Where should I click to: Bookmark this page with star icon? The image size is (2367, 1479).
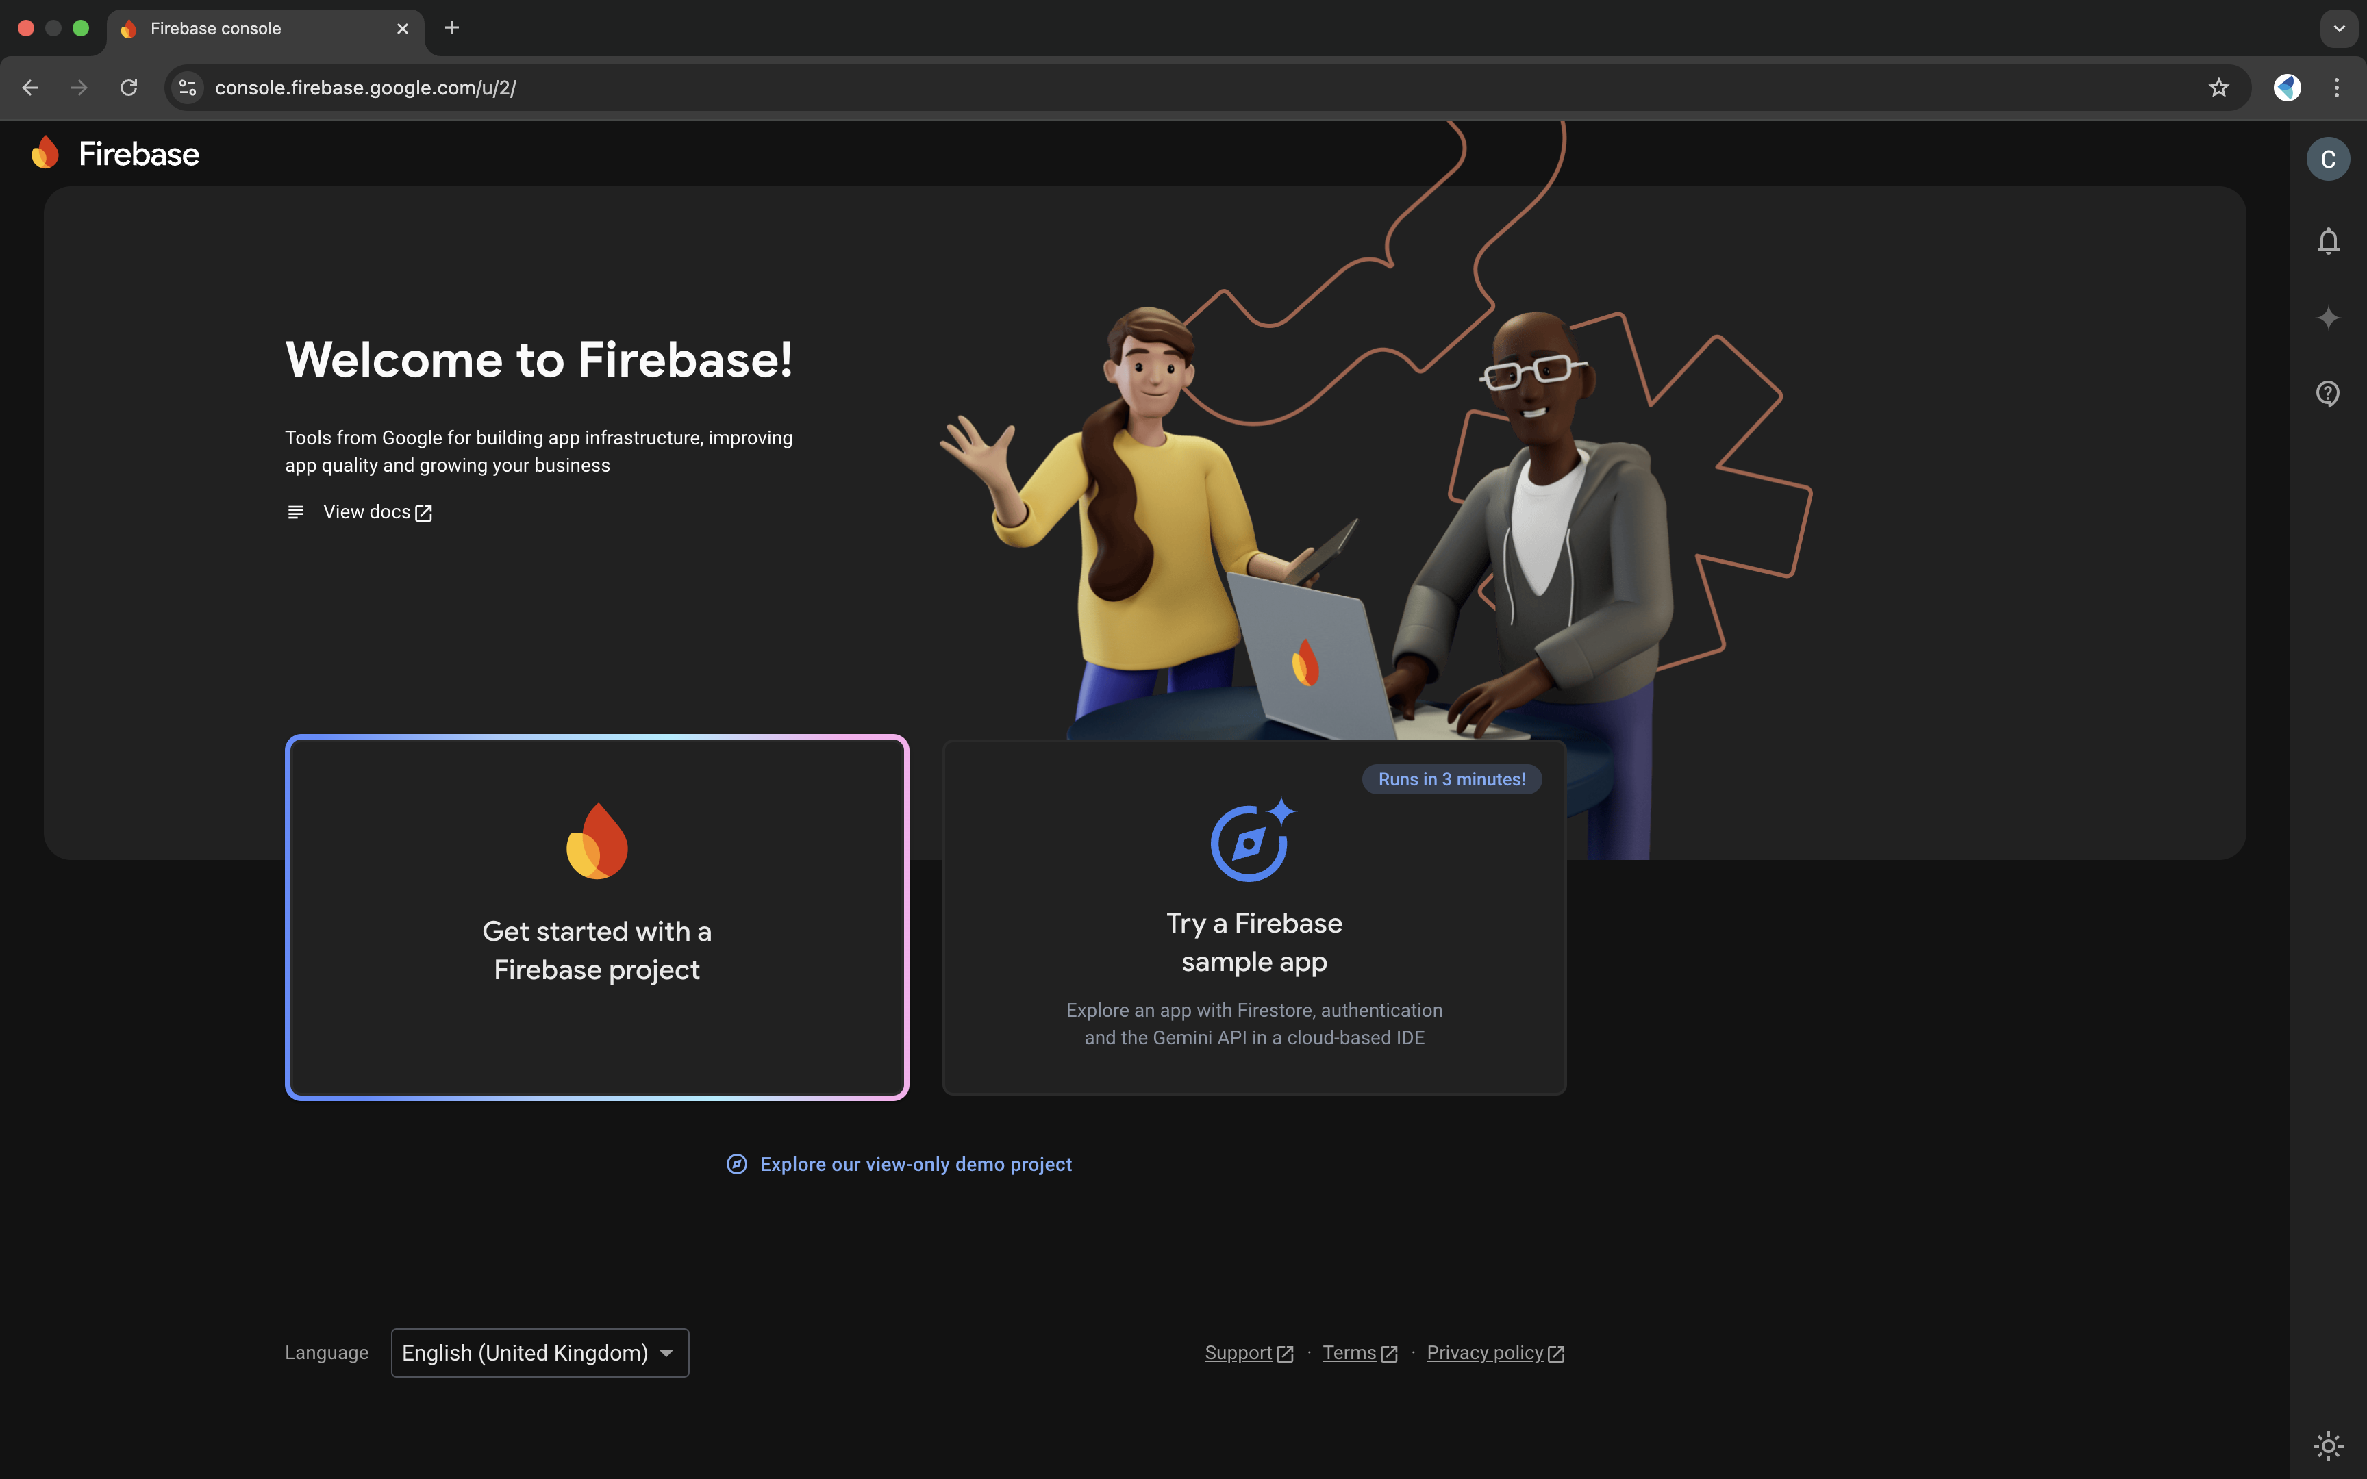2218,88
